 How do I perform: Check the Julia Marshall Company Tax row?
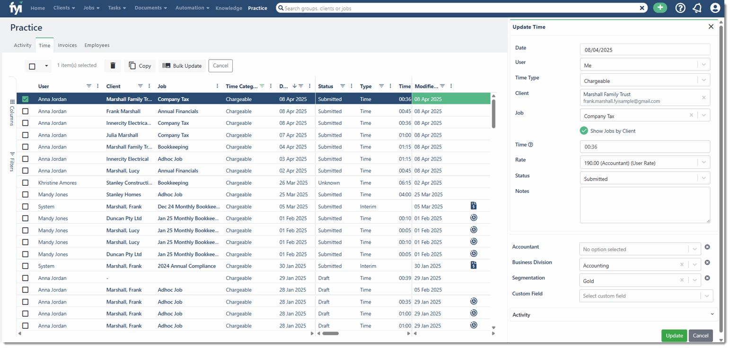25,135
